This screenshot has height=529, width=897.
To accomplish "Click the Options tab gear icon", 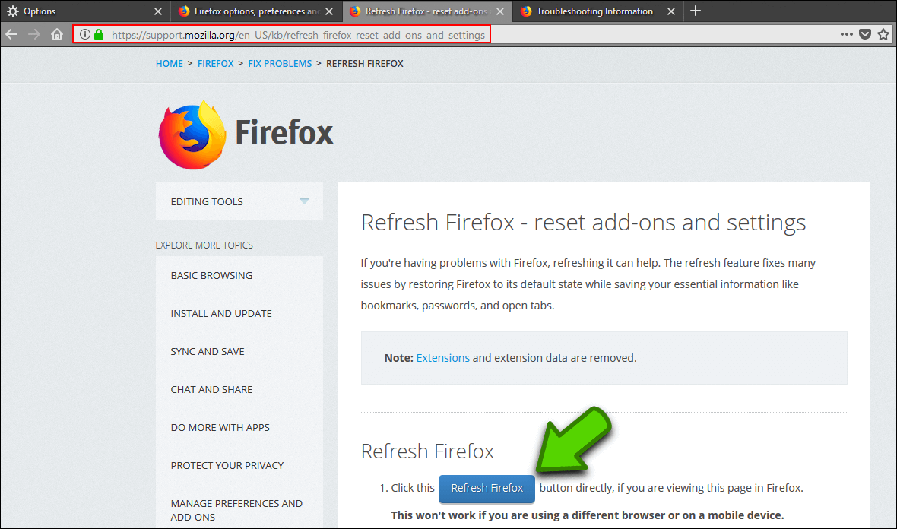I will pos(13,11).
